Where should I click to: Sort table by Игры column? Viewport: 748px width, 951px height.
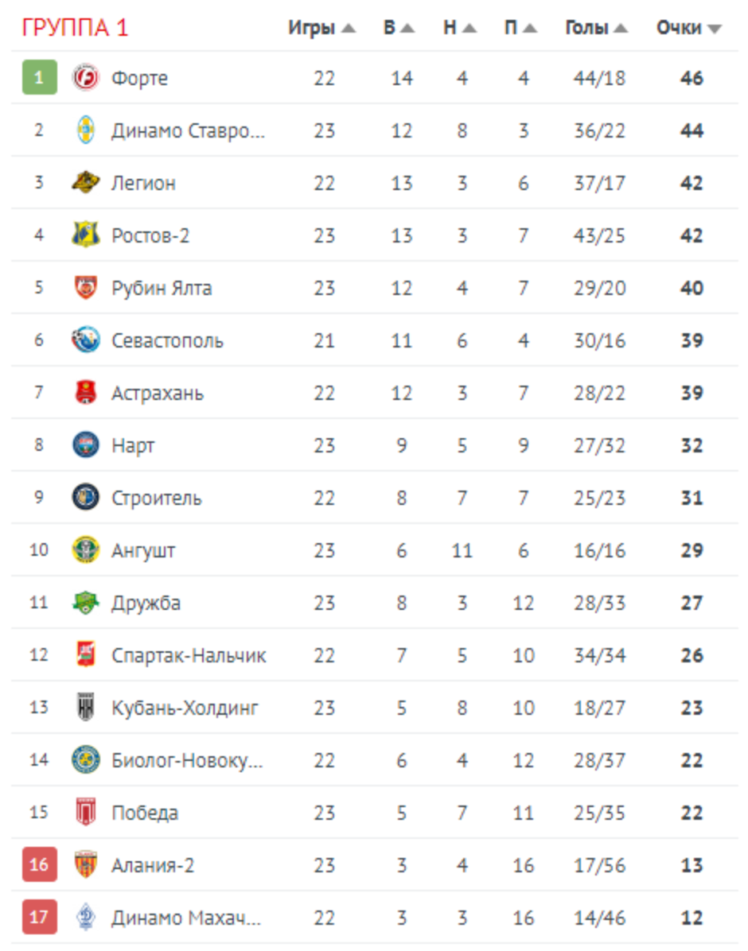(321, 28)
